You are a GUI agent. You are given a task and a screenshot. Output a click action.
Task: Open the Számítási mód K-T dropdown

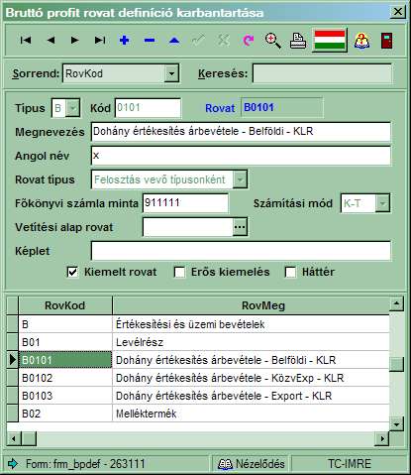point(382,203)
